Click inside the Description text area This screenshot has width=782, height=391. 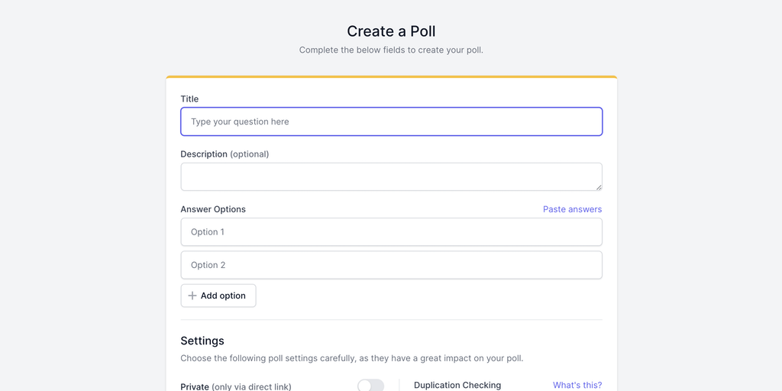point(391,176)
